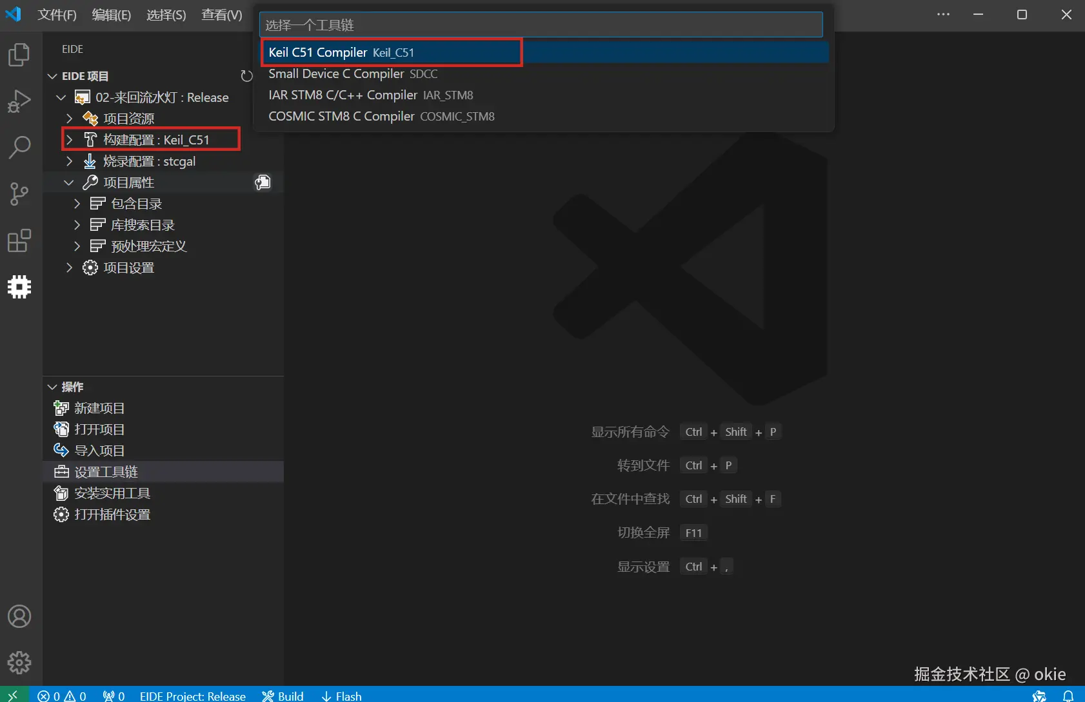This screenshot has height=702, width=1085.
Task: Click the status bar icon left of the bell
Action: coord(1039,696)
